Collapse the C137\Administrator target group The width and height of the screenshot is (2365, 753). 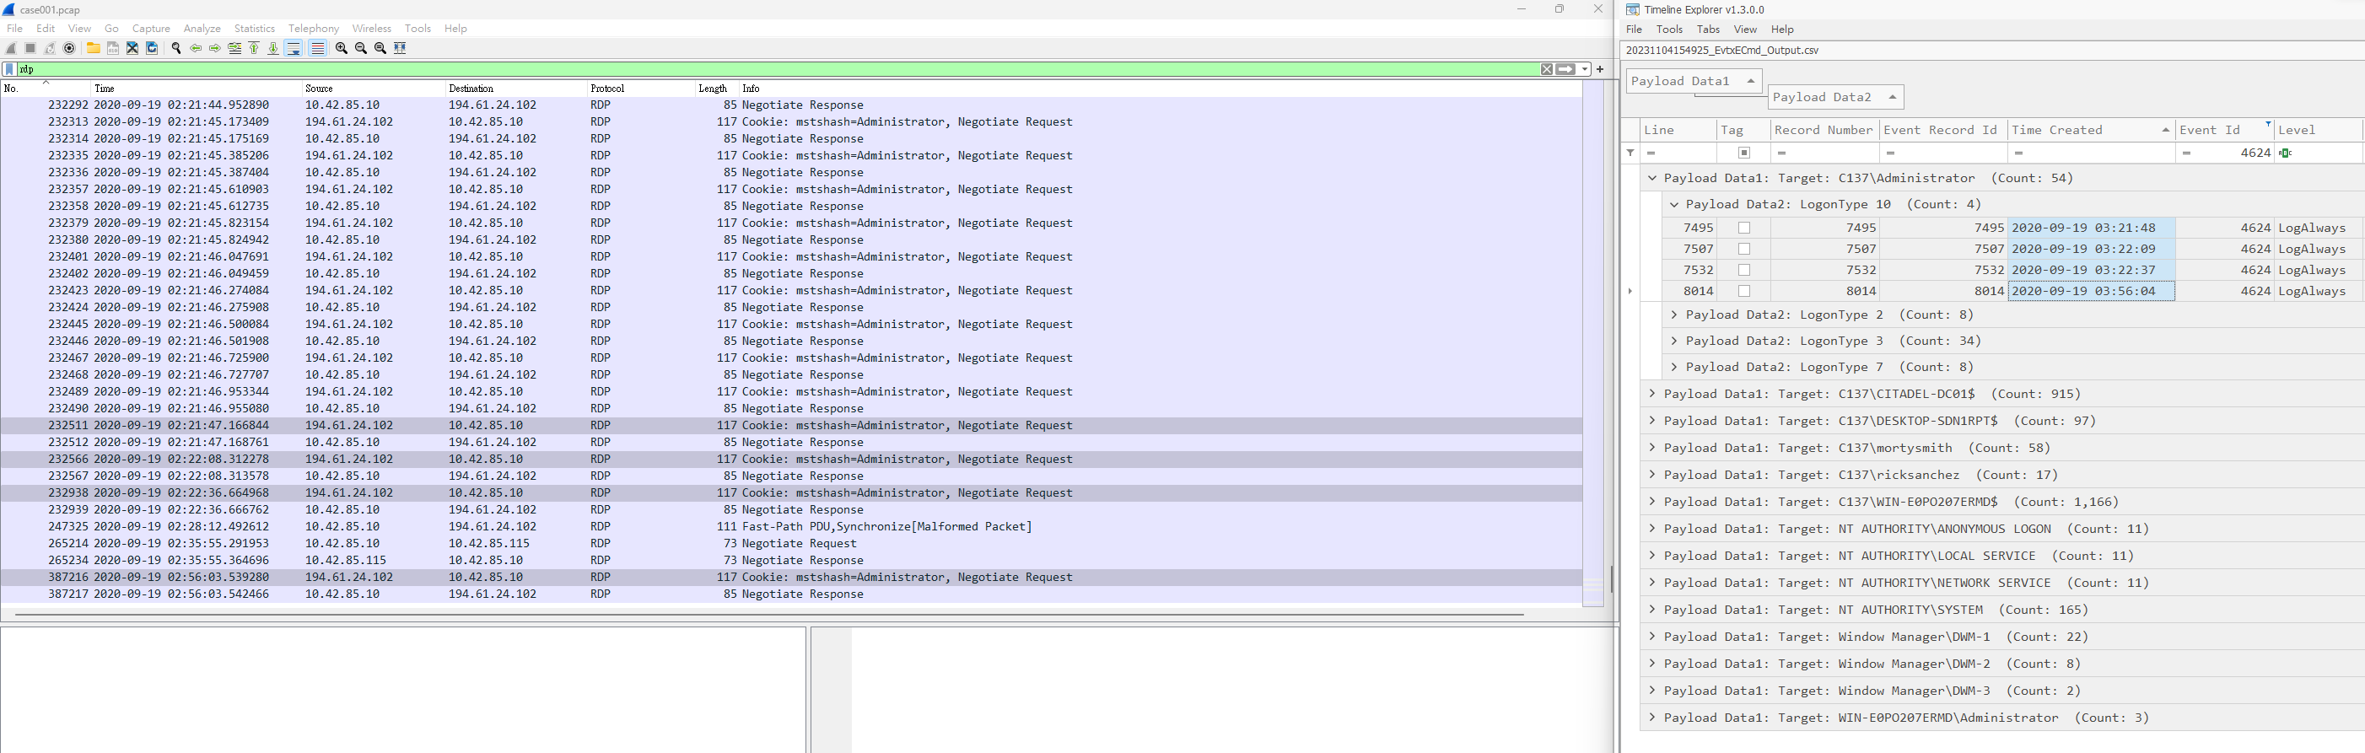1652,178
